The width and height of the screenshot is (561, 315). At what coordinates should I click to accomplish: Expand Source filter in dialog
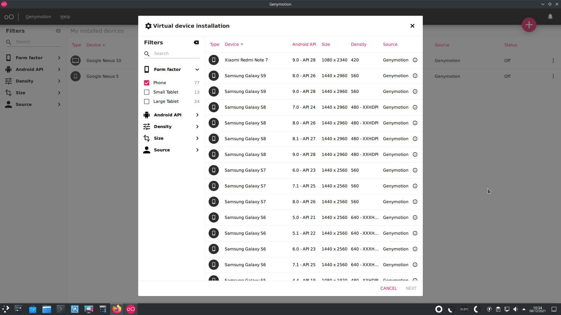coord(197,150)
